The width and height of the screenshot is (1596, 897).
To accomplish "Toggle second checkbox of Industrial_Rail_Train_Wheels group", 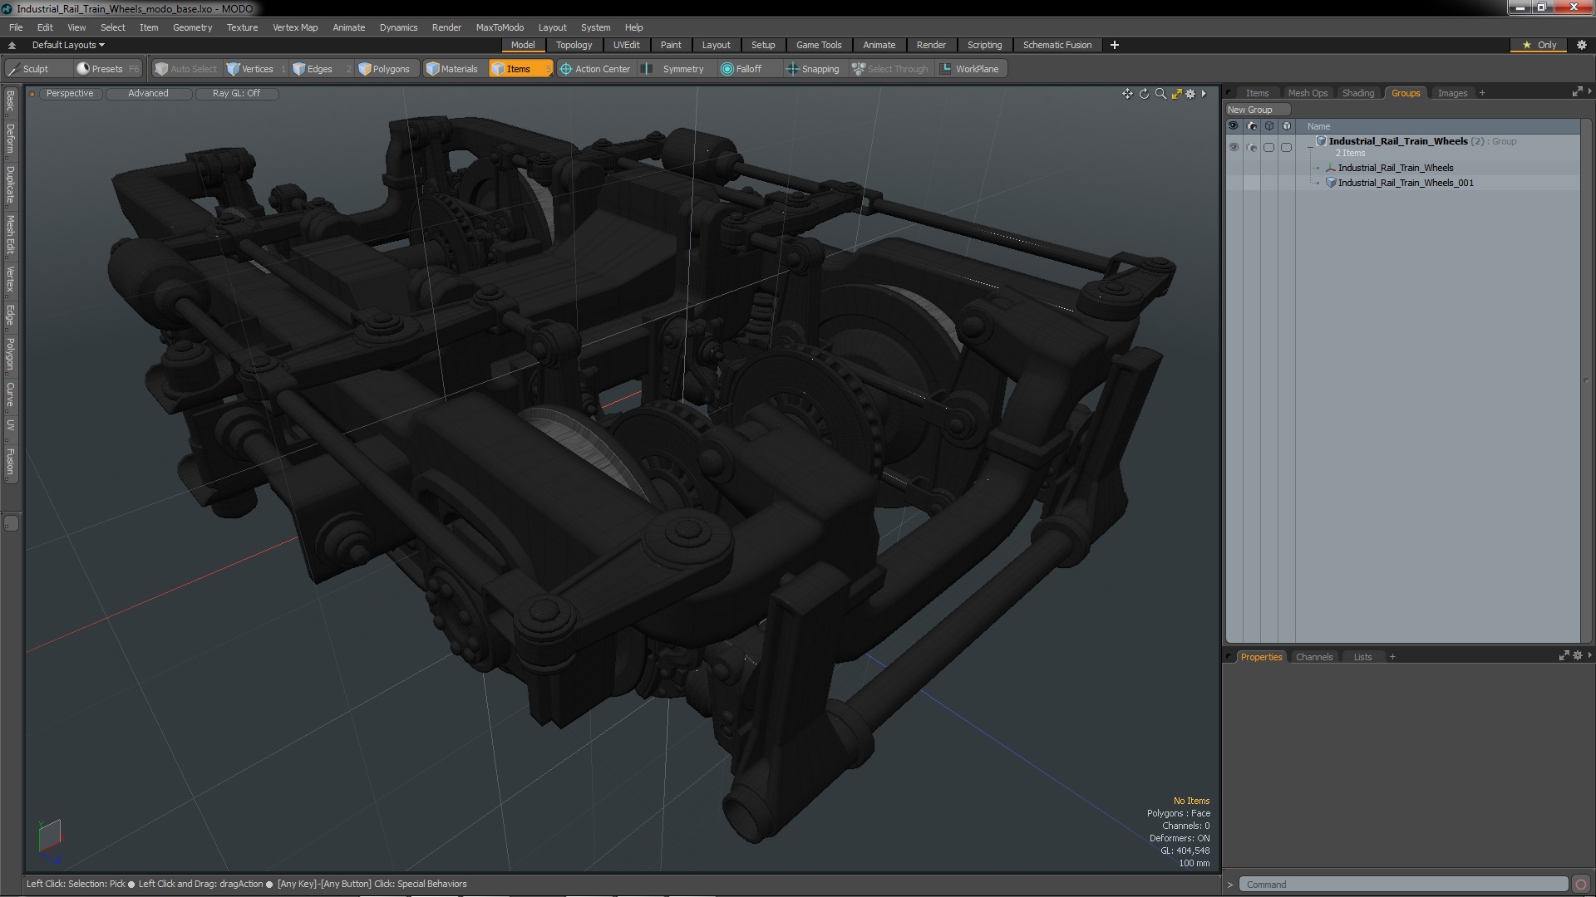I will pos(1287,147).
